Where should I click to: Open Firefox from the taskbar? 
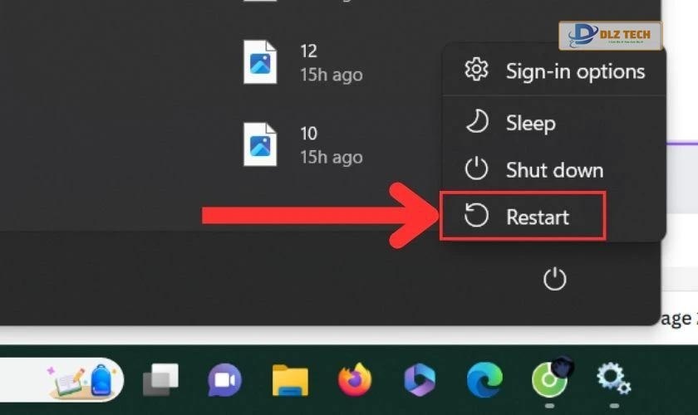pos(355,381)
